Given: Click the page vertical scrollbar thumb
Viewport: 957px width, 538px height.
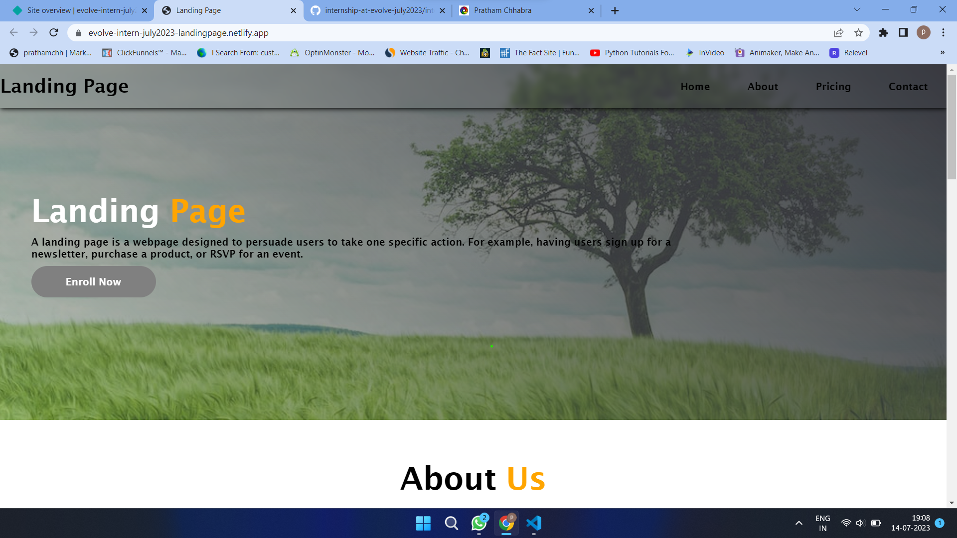Looking at the screenshot, I should point(952,127).
